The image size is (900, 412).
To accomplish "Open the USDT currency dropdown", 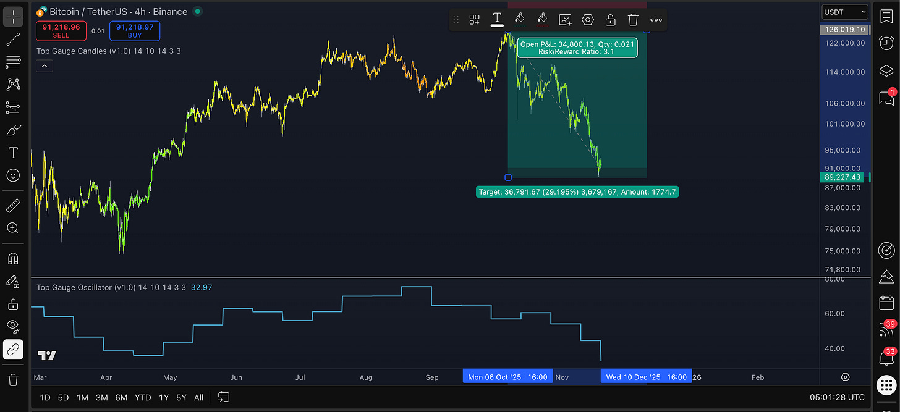I will (844, 12).
